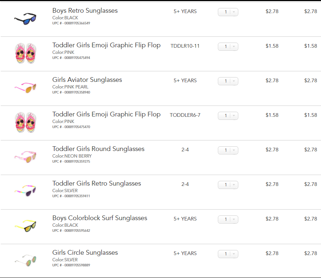Open quantity dropdown for Boys Retro Sunglasses
This screenshot has width=321, height=278.
coord(228,12)
